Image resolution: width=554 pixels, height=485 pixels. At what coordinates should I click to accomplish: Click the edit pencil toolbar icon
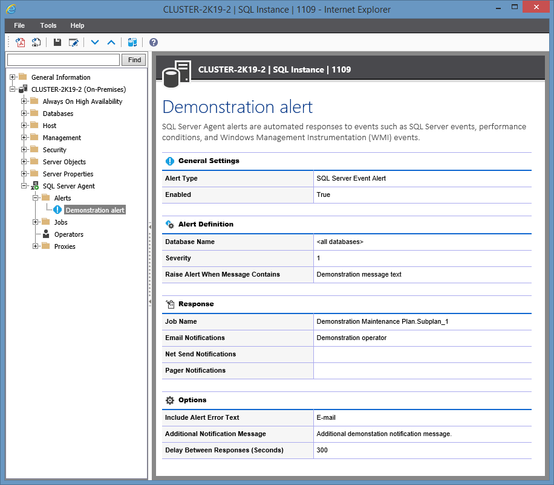click(73, 42)
